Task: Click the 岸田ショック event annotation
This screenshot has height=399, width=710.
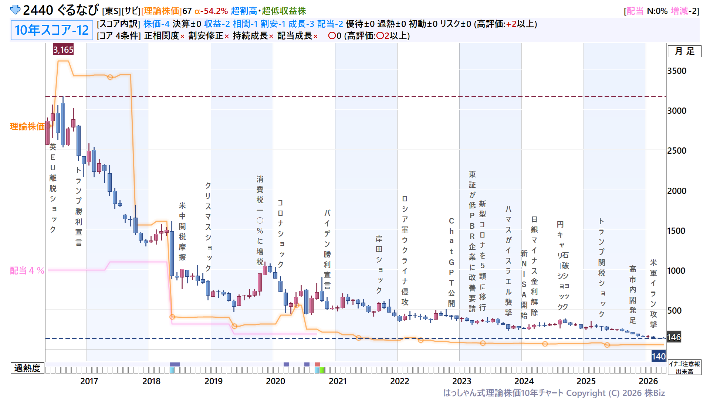Action: [379, 265]
